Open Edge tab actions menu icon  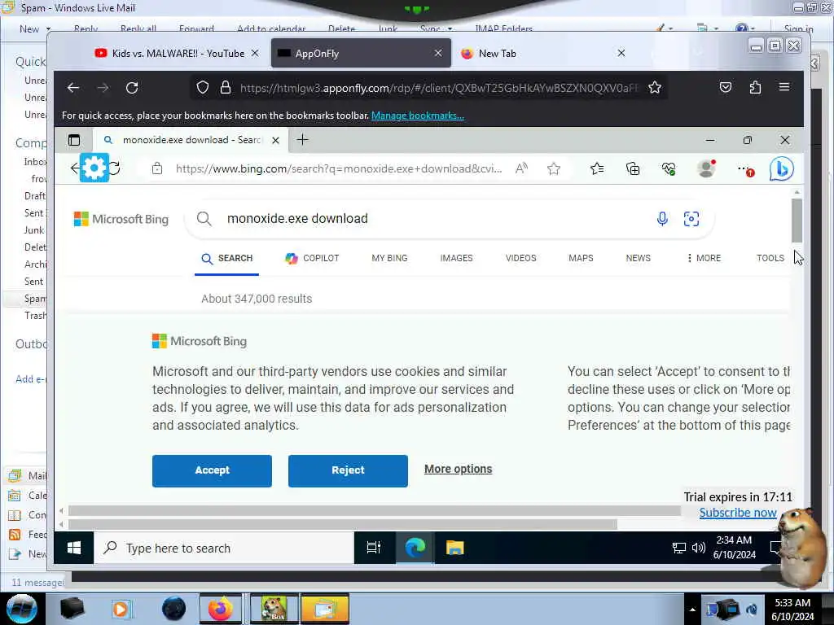pyautogui.click(x=74, y=140)
